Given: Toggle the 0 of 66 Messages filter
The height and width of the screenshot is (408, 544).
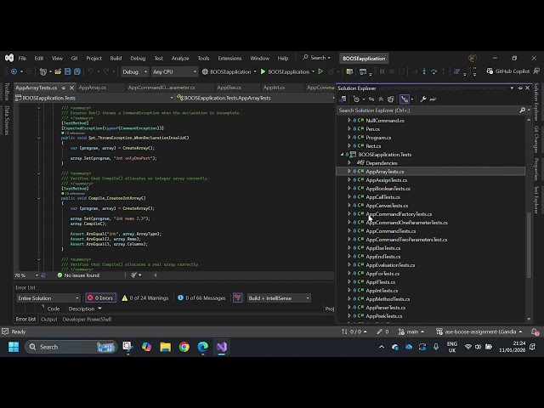Looking at the screenshot, I should click(201, 298).
